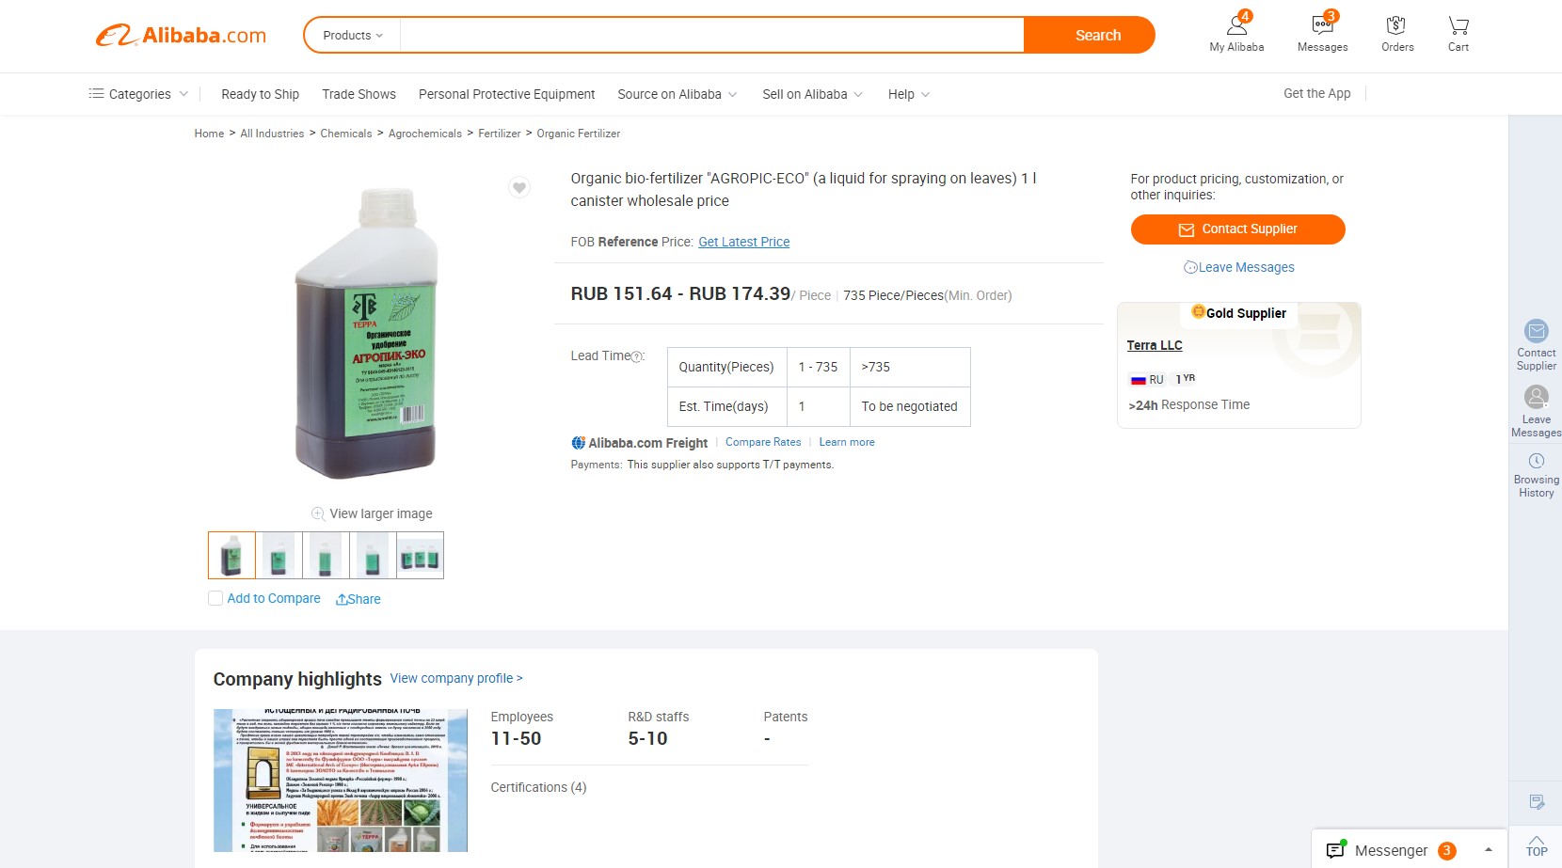Click the orange Contact Supplier button
The image size is (1562, 868).
click(1237, 229)
